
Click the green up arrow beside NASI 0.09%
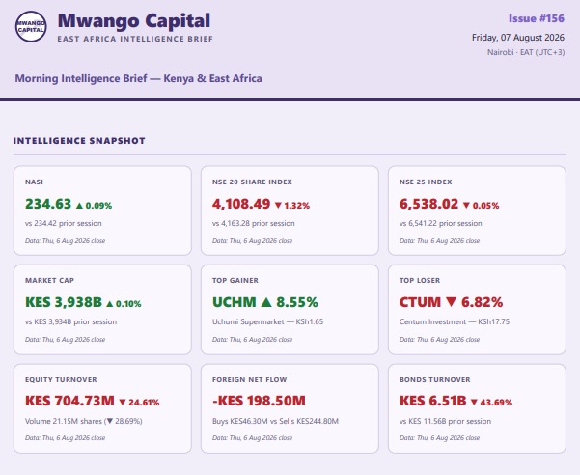[x=79, y=206]
